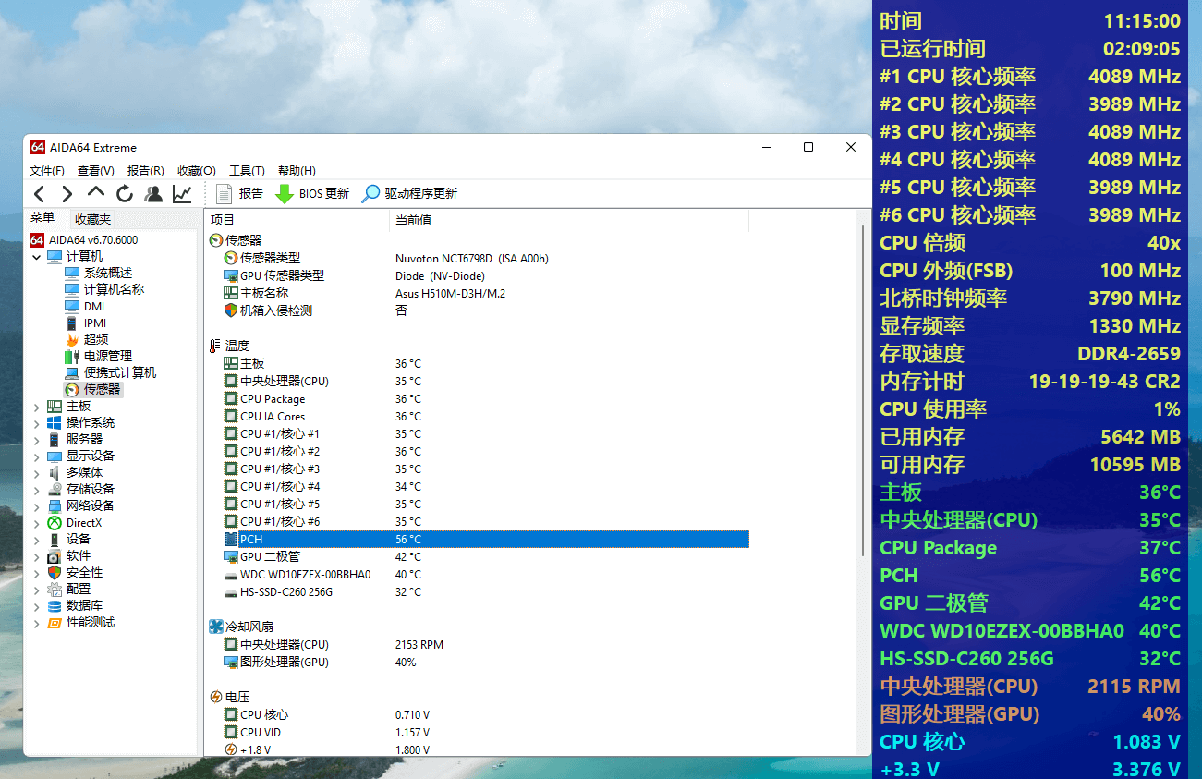
Task: Click the Forward navigation arrow in toolbar
Action: pyautogui.click(x=67, y=194)
